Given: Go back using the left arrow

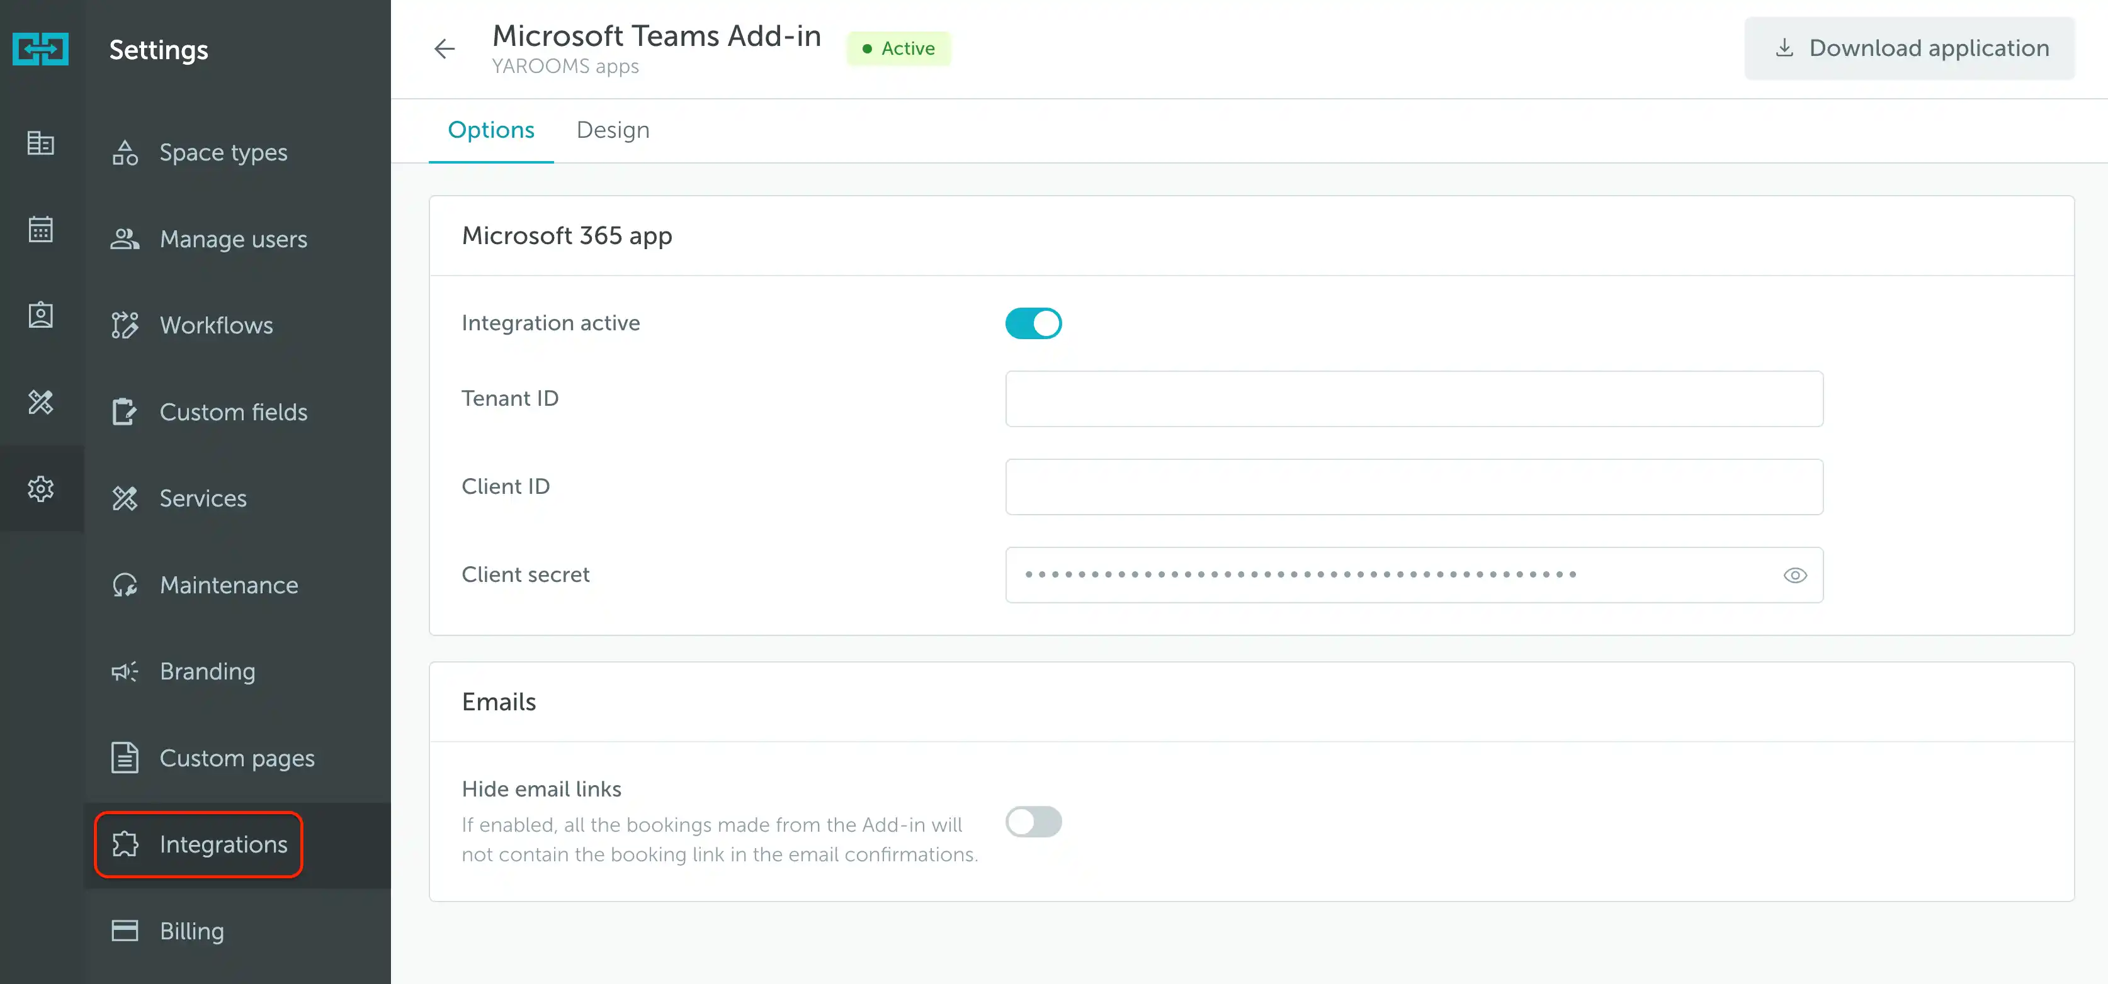Looking at the screenshot, I should [x=445, y=49].
